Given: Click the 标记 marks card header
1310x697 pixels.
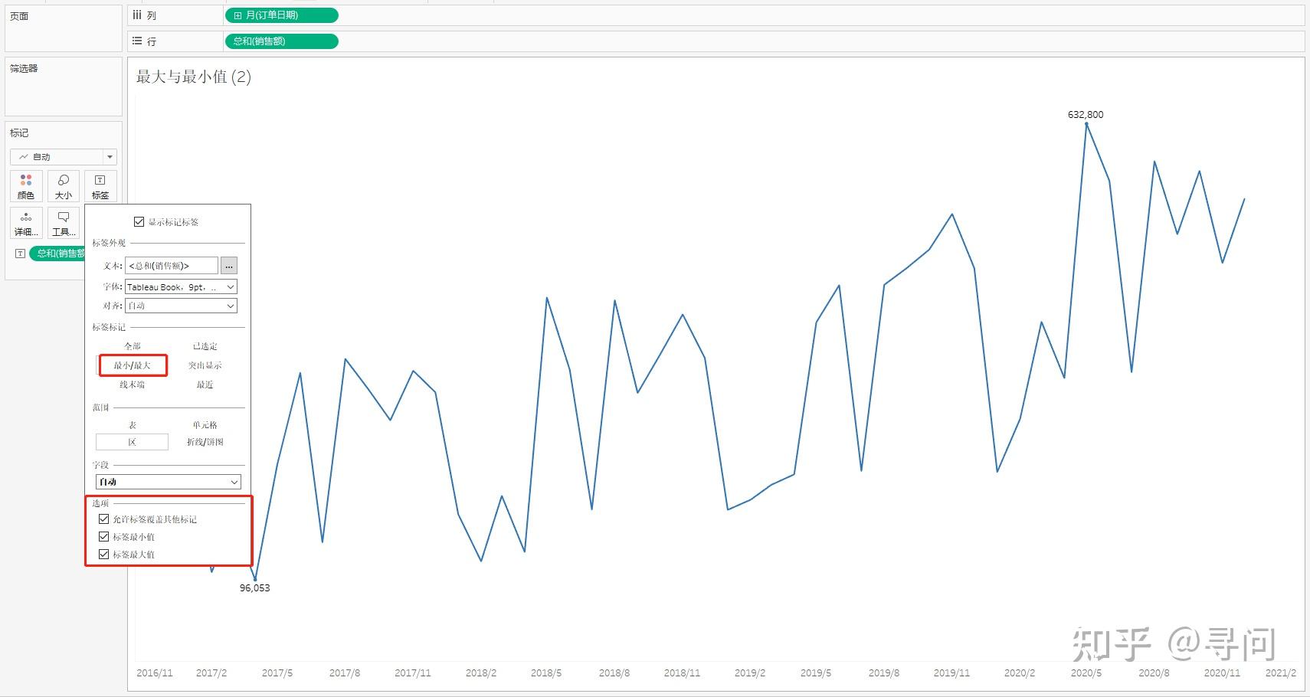Looking at the screenshot, I should pyautogui.click(x=19, y=133).
